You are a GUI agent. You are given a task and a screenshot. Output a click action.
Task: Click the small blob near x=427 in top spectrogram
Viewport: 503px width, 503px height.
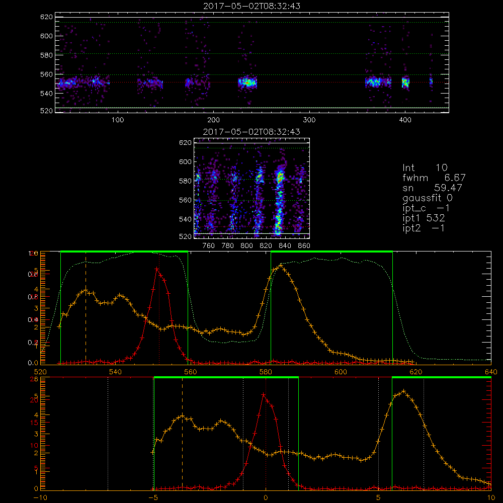(431, 82)
